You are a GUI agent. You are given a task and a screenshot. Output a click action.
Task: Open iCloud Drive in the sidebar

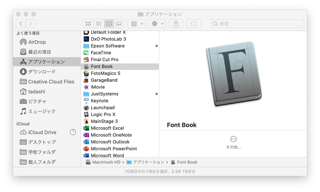47,132
